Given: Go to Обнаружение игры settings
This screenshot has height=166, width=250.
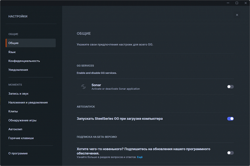Looking at the screenshot, I should [x=22, y=120].
